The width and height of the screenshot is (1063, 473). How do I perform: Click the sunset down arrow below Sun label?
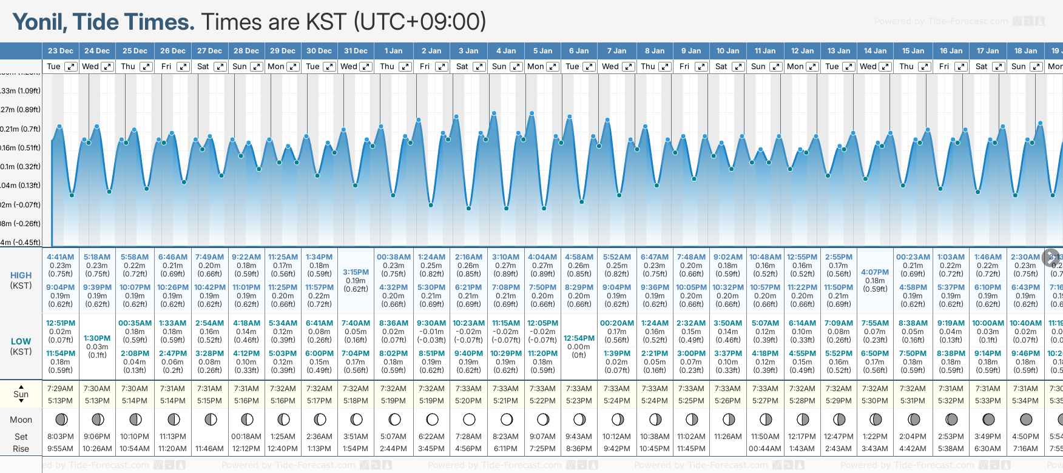(21, 401)
